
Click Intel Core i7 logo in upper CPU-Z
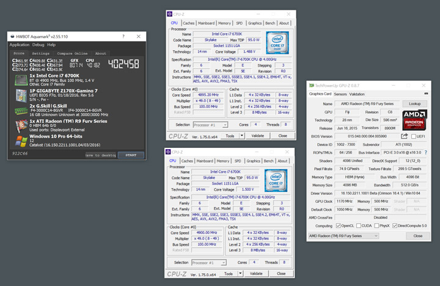tap(277, 43)
